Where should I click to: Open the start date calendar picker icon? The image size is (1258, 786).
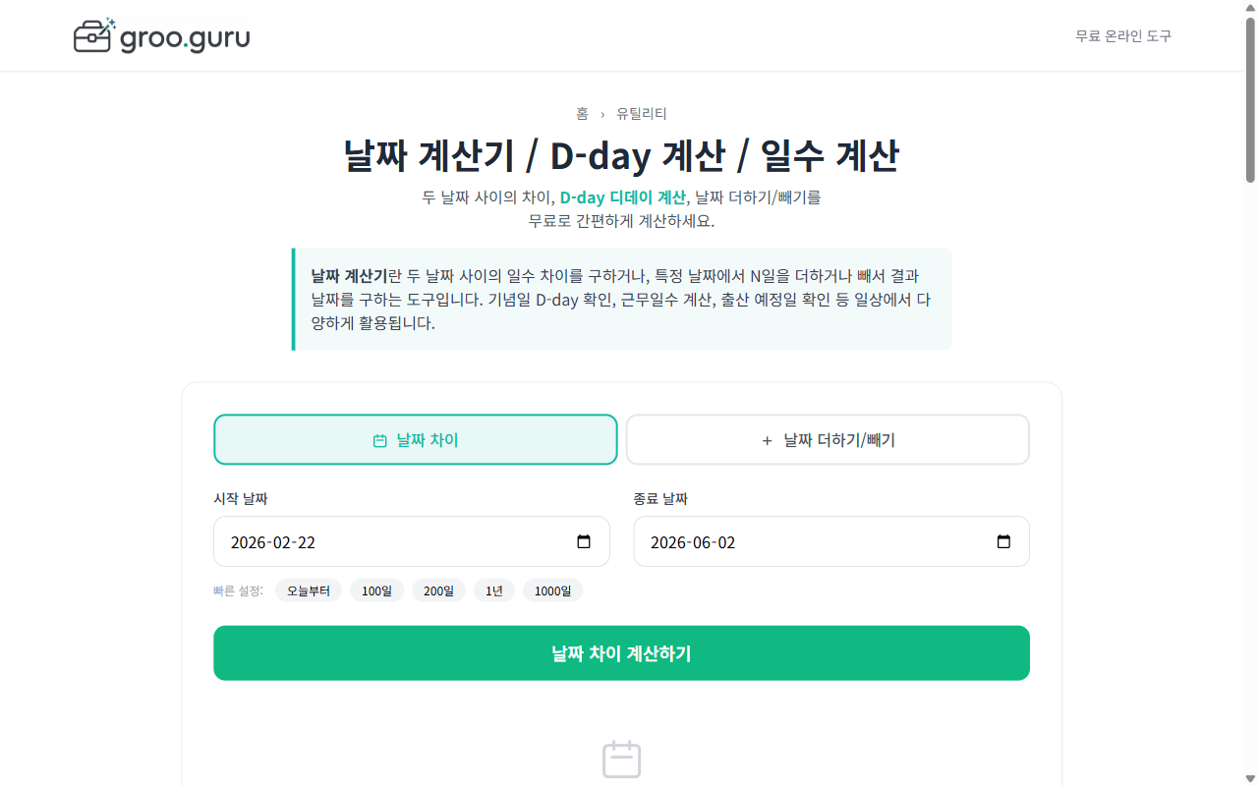(586, 540)
